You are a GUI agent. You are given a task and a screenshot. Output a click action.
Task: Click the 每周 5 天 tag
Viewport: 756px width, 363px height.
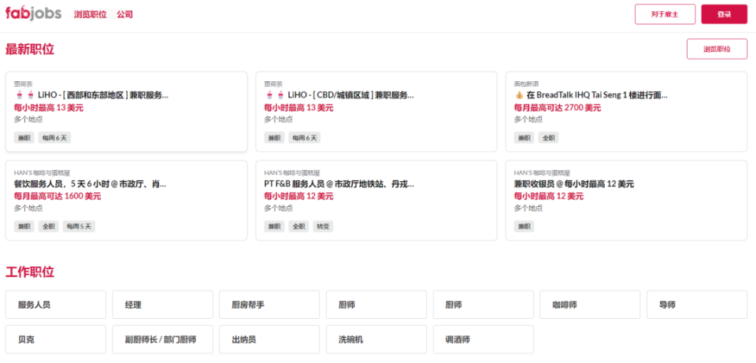click(78, 227)
